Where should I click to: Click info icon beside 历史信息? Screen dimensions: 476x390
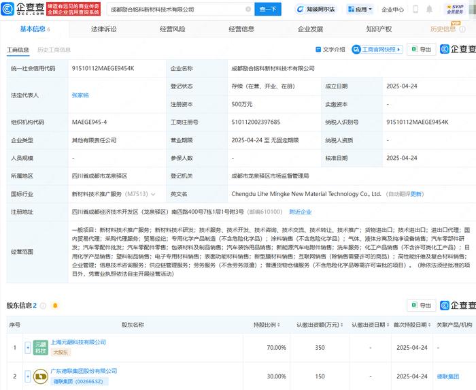tap(462, 29)
